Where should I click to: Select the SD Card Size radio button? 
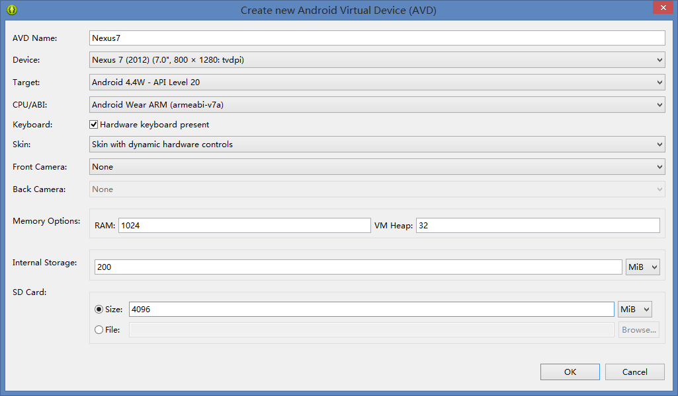(x=99, y=310)
